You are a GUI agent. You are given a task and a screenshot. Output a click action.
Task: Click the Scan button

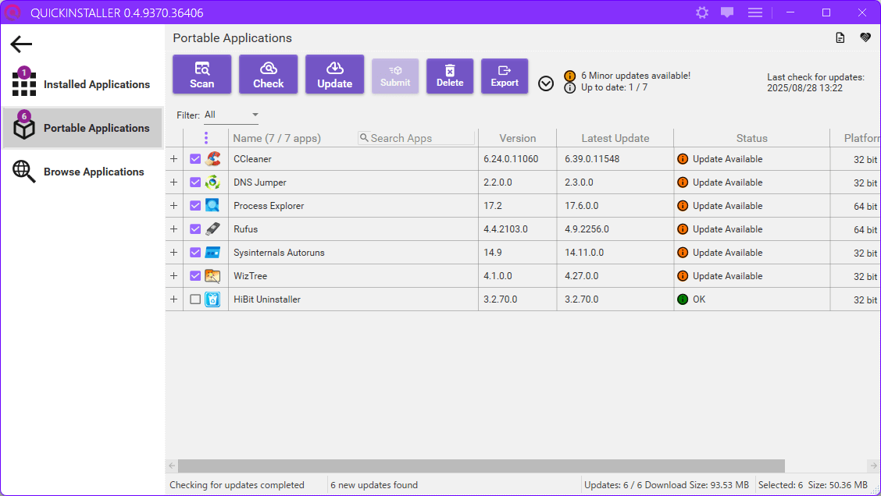[202, 74]
